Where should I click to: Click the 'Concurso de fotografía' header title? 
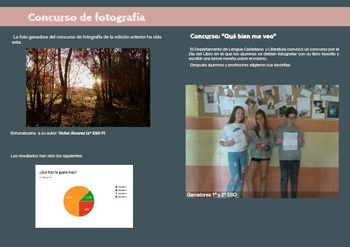(86, 17)
